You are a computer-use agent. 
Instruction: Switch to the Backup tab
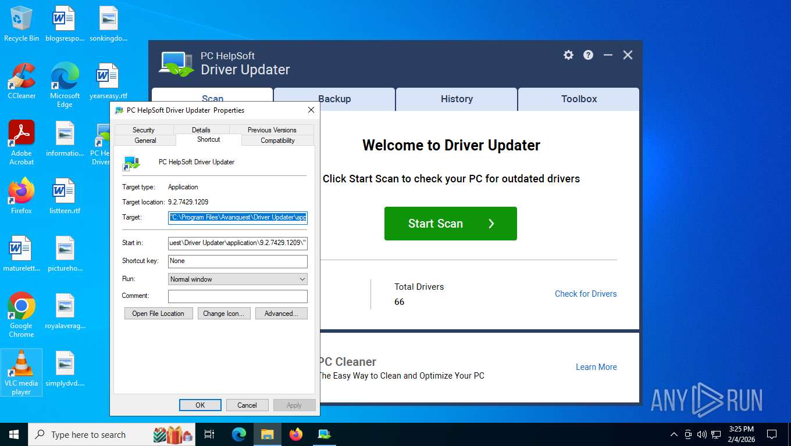pyautogui.click(x=334, y=99)
